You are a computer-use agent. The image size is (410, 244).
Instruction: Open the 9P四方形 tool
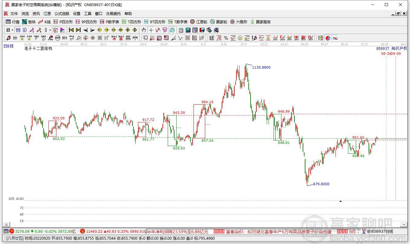(86, 22)
